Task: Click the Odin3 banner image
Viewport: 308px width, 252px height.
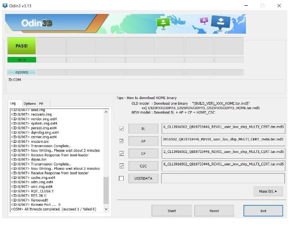Action: point(125,24)
